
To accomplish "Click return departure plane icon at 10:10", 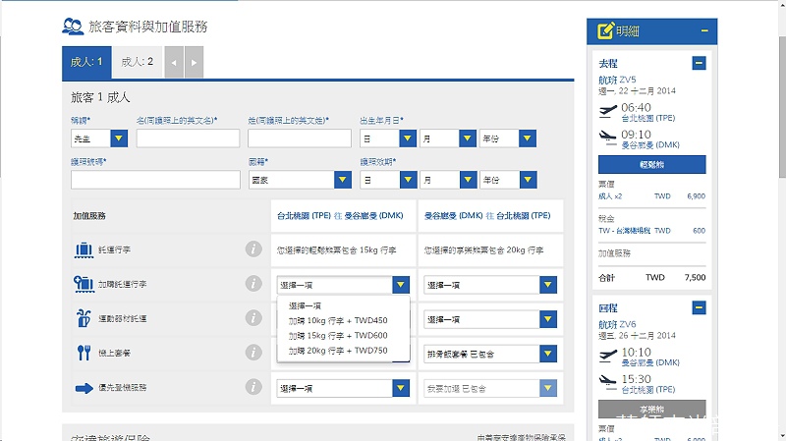I will click(x=608, y=356).
